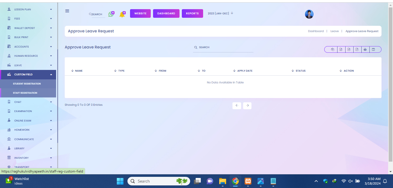Open the 2023 [Jan-Dec] session dropdown

click(220, 13)
